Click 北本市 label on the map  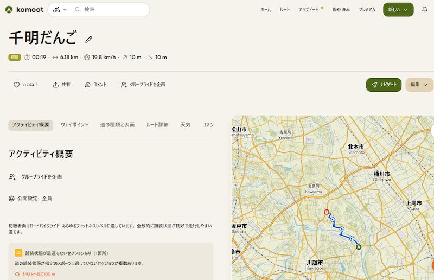[356, 147]
